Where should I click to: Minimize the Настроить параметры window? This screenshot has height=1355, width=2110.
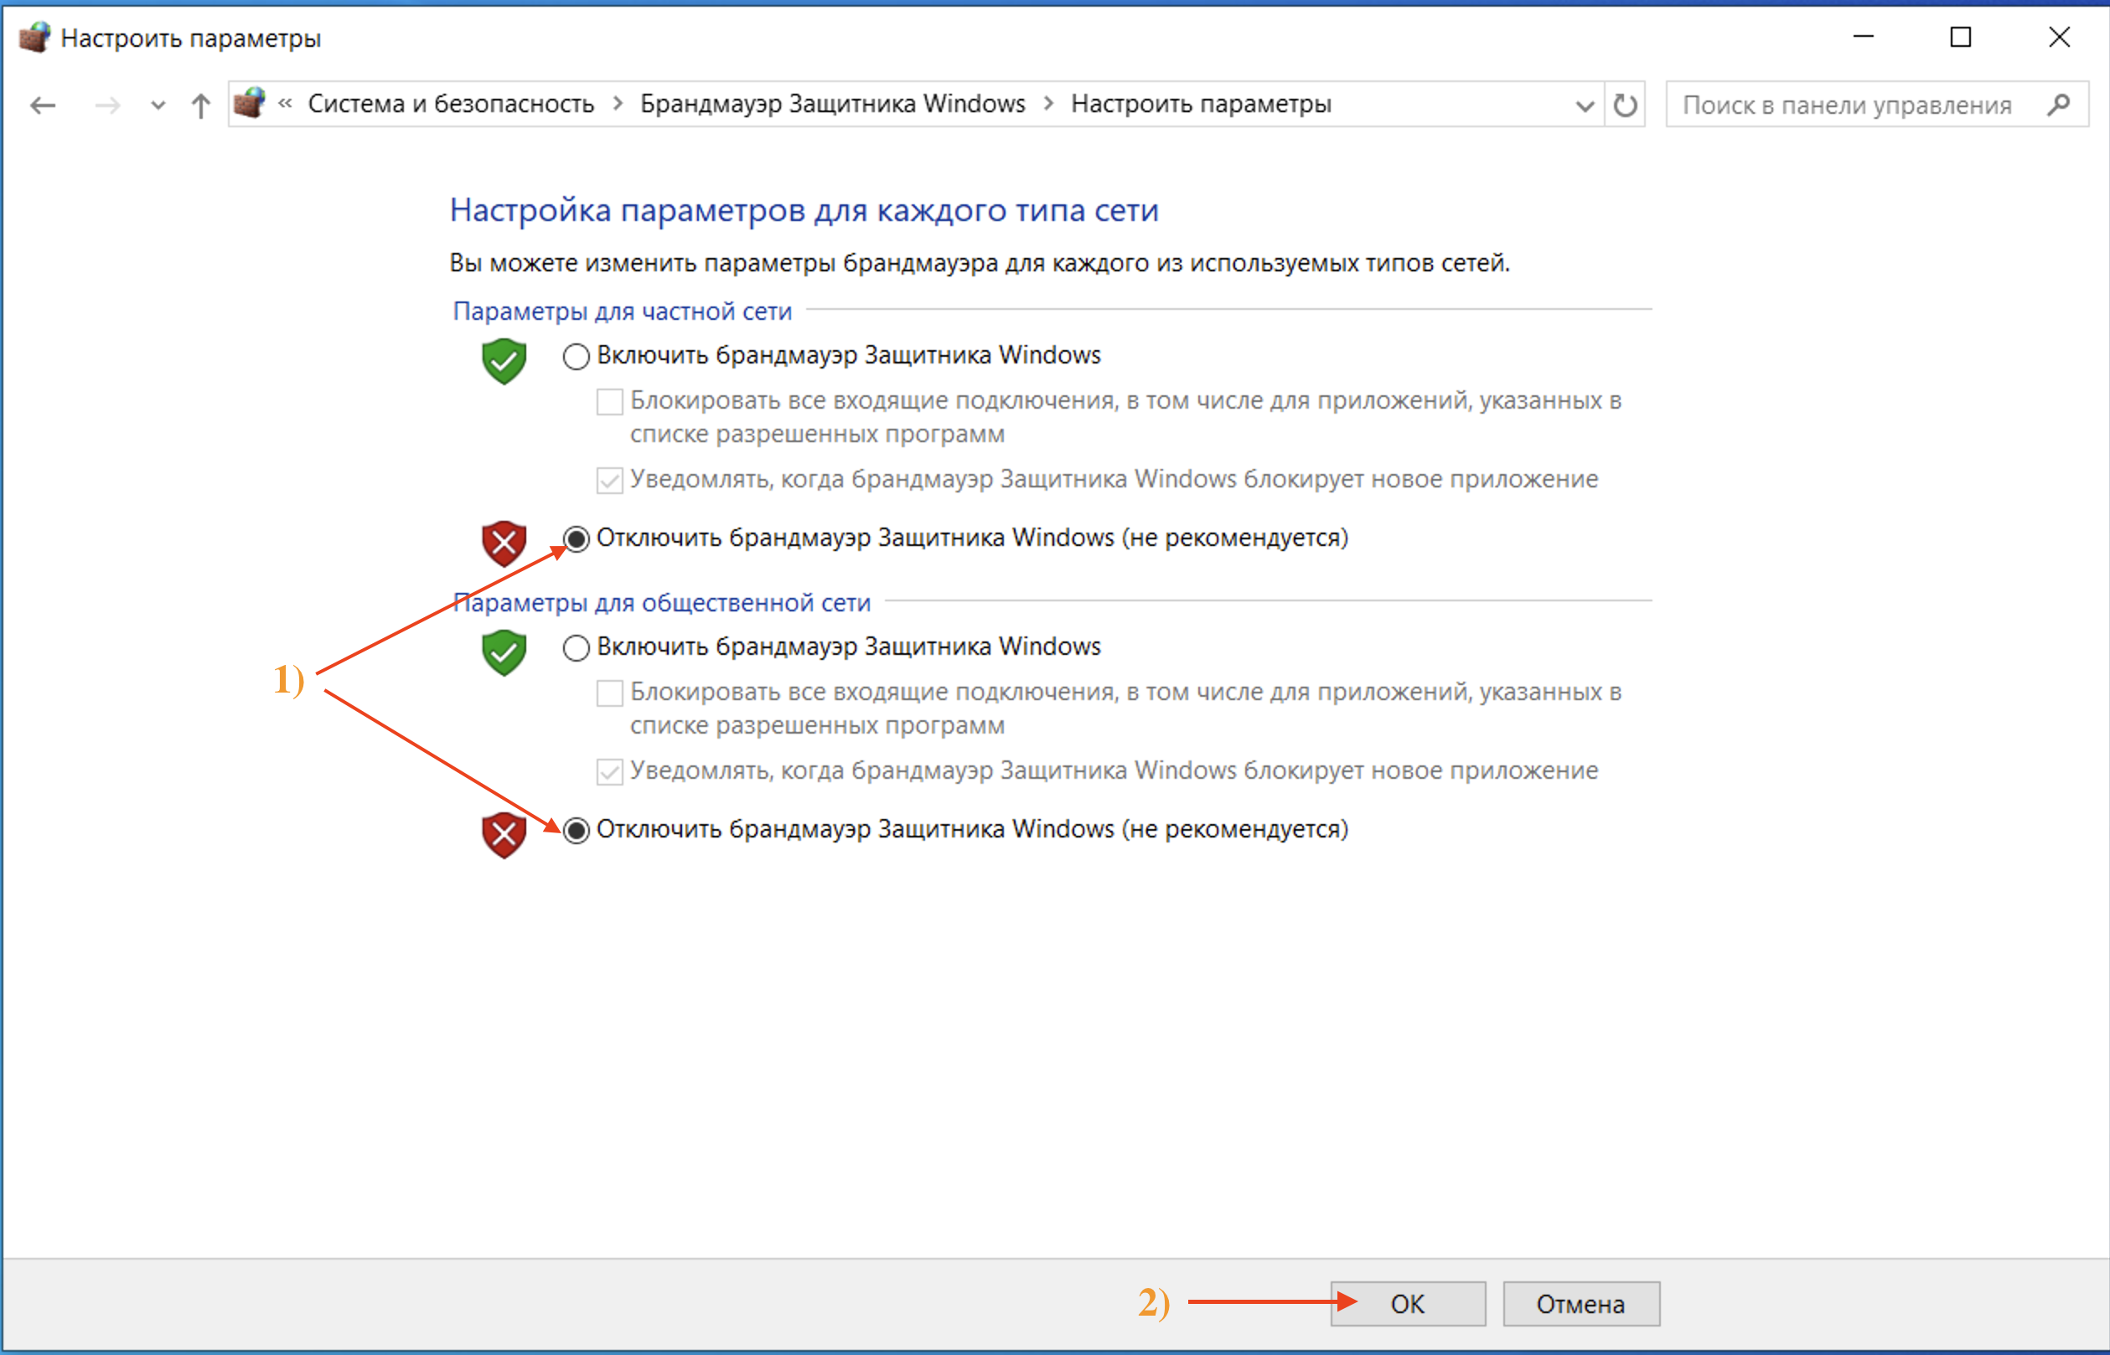point(1863,37)
